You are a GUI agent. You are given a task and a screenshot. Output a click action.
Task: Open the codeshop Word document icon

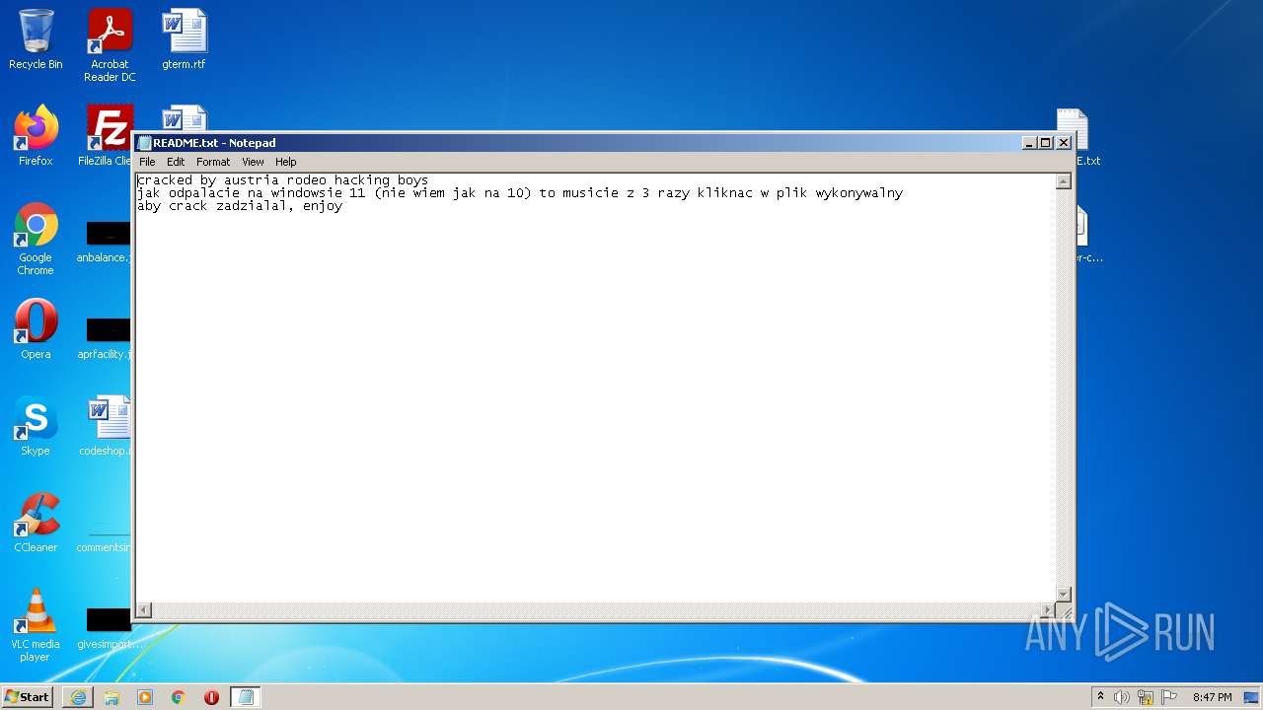click(107, 426)
